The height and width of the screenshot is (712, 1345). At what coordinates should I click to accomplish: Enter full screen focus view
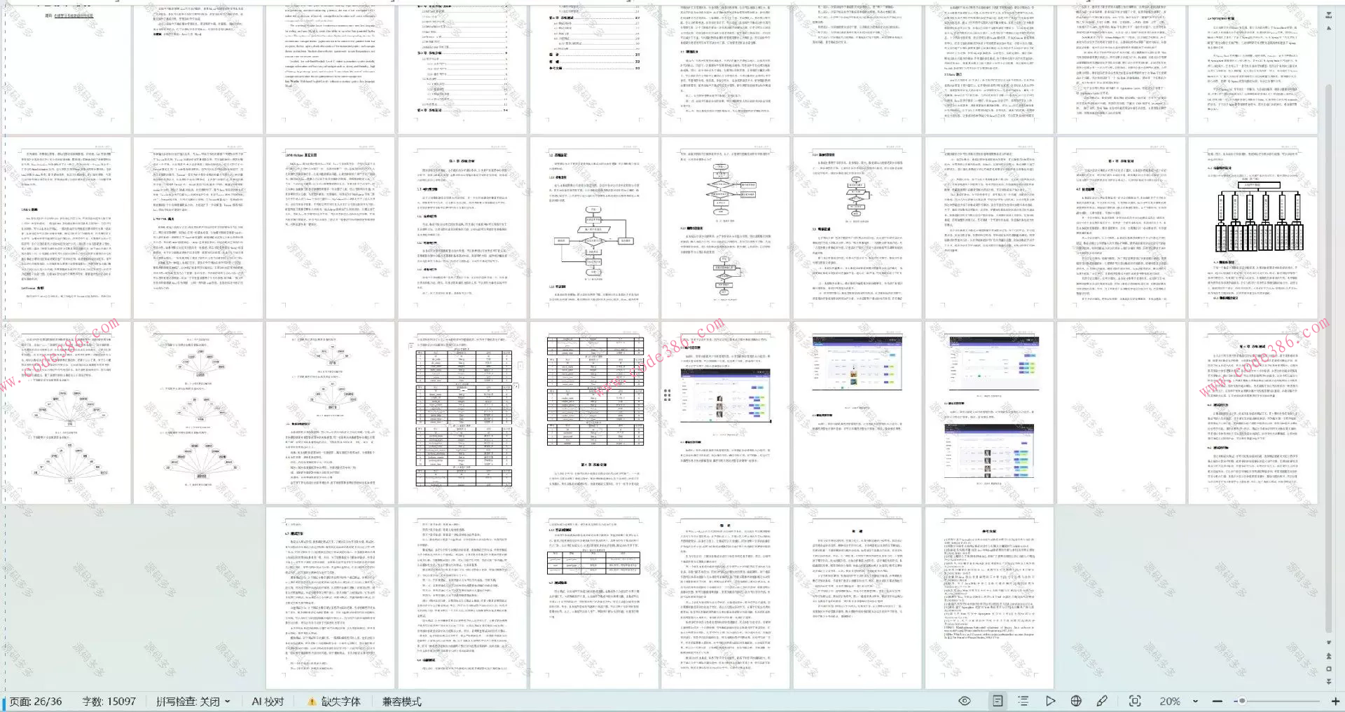click(1135, 701)
